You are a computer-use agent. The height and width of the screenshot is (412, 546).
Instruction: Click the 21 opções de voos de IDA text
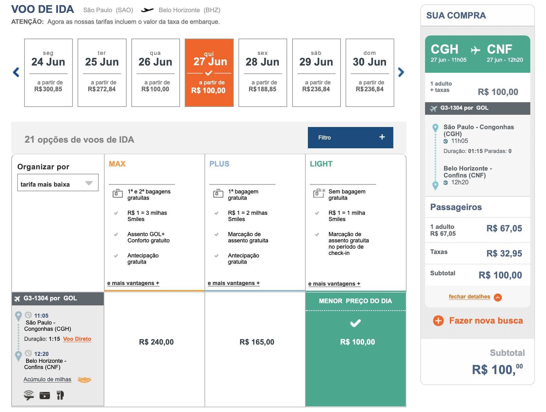pos(79,140)
